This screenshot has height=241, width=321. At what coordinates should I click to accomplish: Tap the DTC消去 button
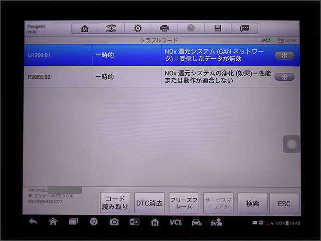(149, 203)
